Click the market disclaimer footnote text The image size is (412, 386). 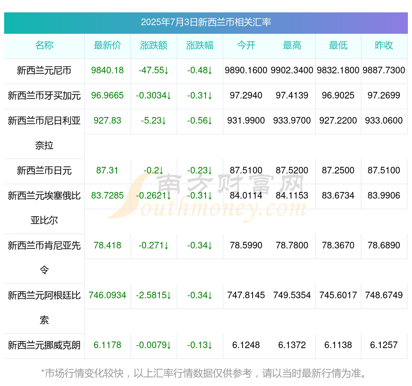click(204, 373)
